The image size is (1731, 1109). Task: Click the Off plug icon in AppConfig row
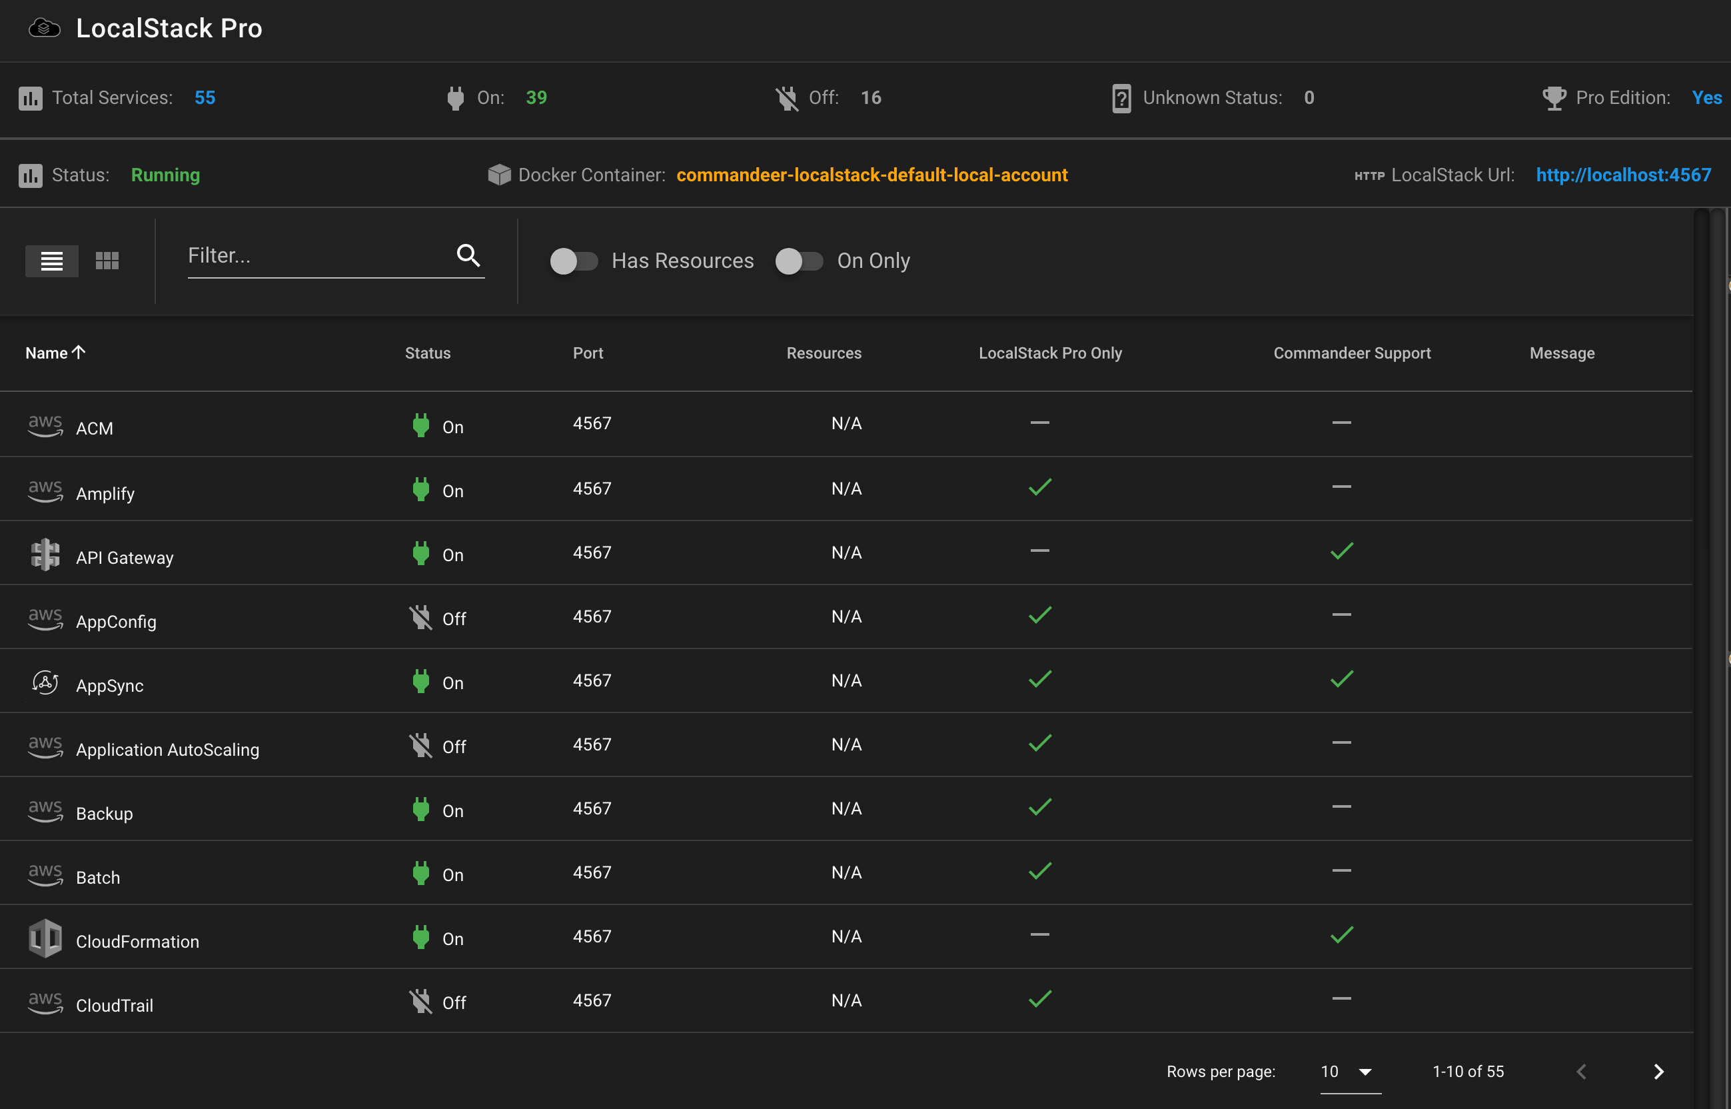[420, 617]
